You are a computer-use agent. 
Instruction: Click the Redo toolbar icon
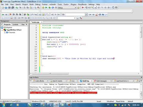point(20,7)
